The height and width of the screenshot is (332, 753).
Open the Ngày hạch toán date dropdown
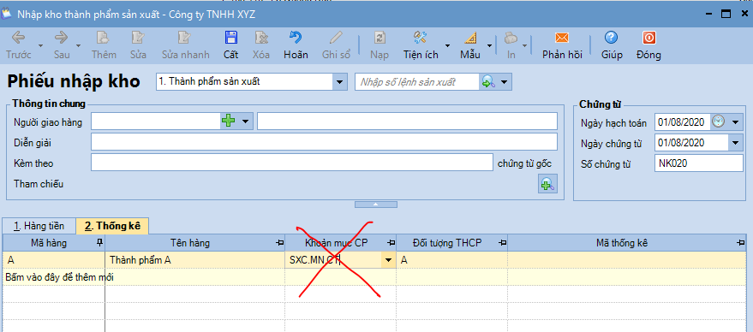pos(736,122)
